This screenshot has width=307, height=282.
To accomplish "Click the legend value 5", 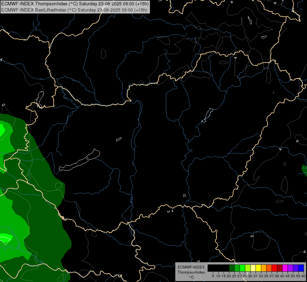I will (213, 276).
